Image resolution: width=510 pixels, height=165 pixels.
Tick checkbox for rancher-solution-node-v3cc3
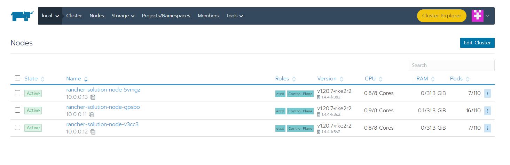tap(18, 128)
